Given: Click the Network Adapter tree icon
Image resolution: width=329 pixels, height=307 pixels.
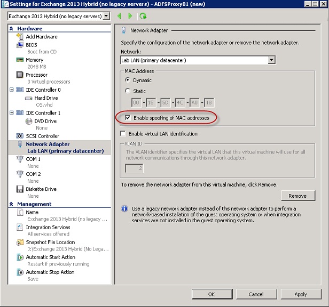Looking at the screenshot, I should coord(20,144).
